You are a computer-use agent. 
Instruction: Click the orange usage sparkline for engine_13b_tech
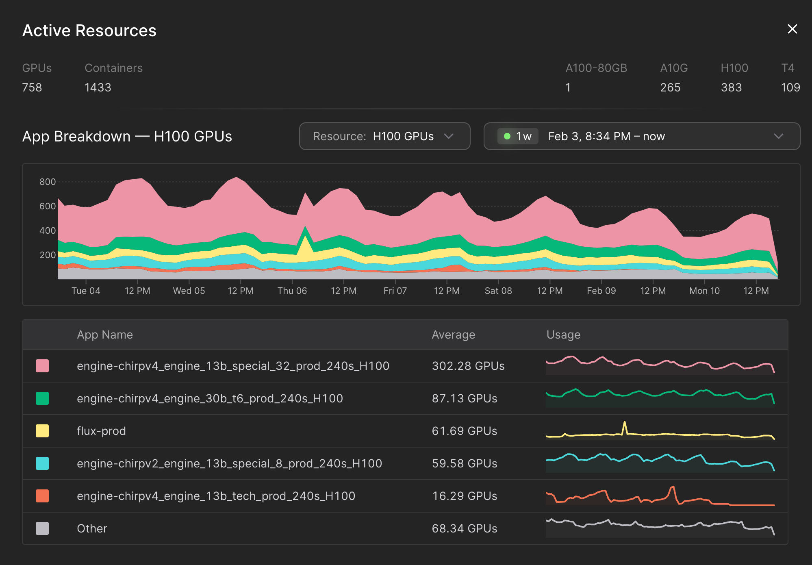tap(660, 496)
